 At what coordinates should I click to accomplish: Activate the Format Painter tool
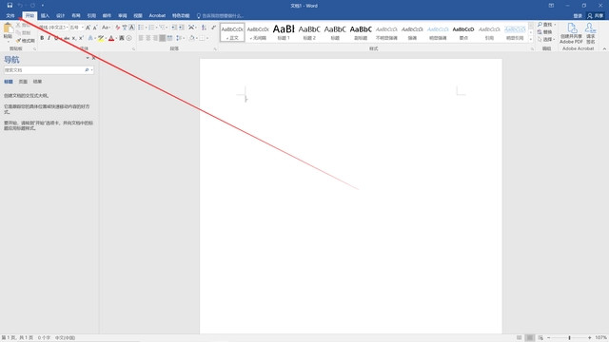click(26, 40)
